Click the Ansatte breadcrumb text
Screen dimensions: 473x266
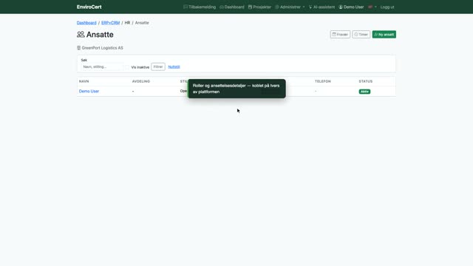pos(142,23)
